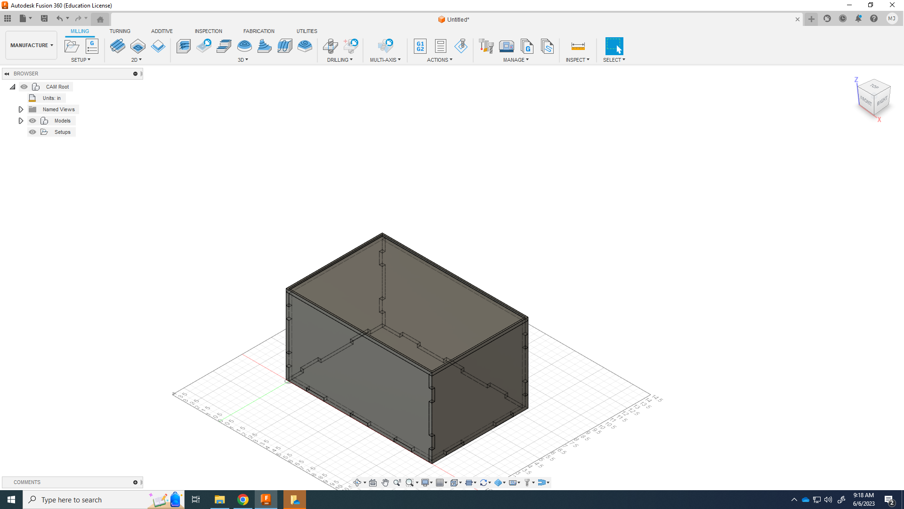Switch to the FABRICATION tab
The image size is (904, 509).
click(258, 31)
